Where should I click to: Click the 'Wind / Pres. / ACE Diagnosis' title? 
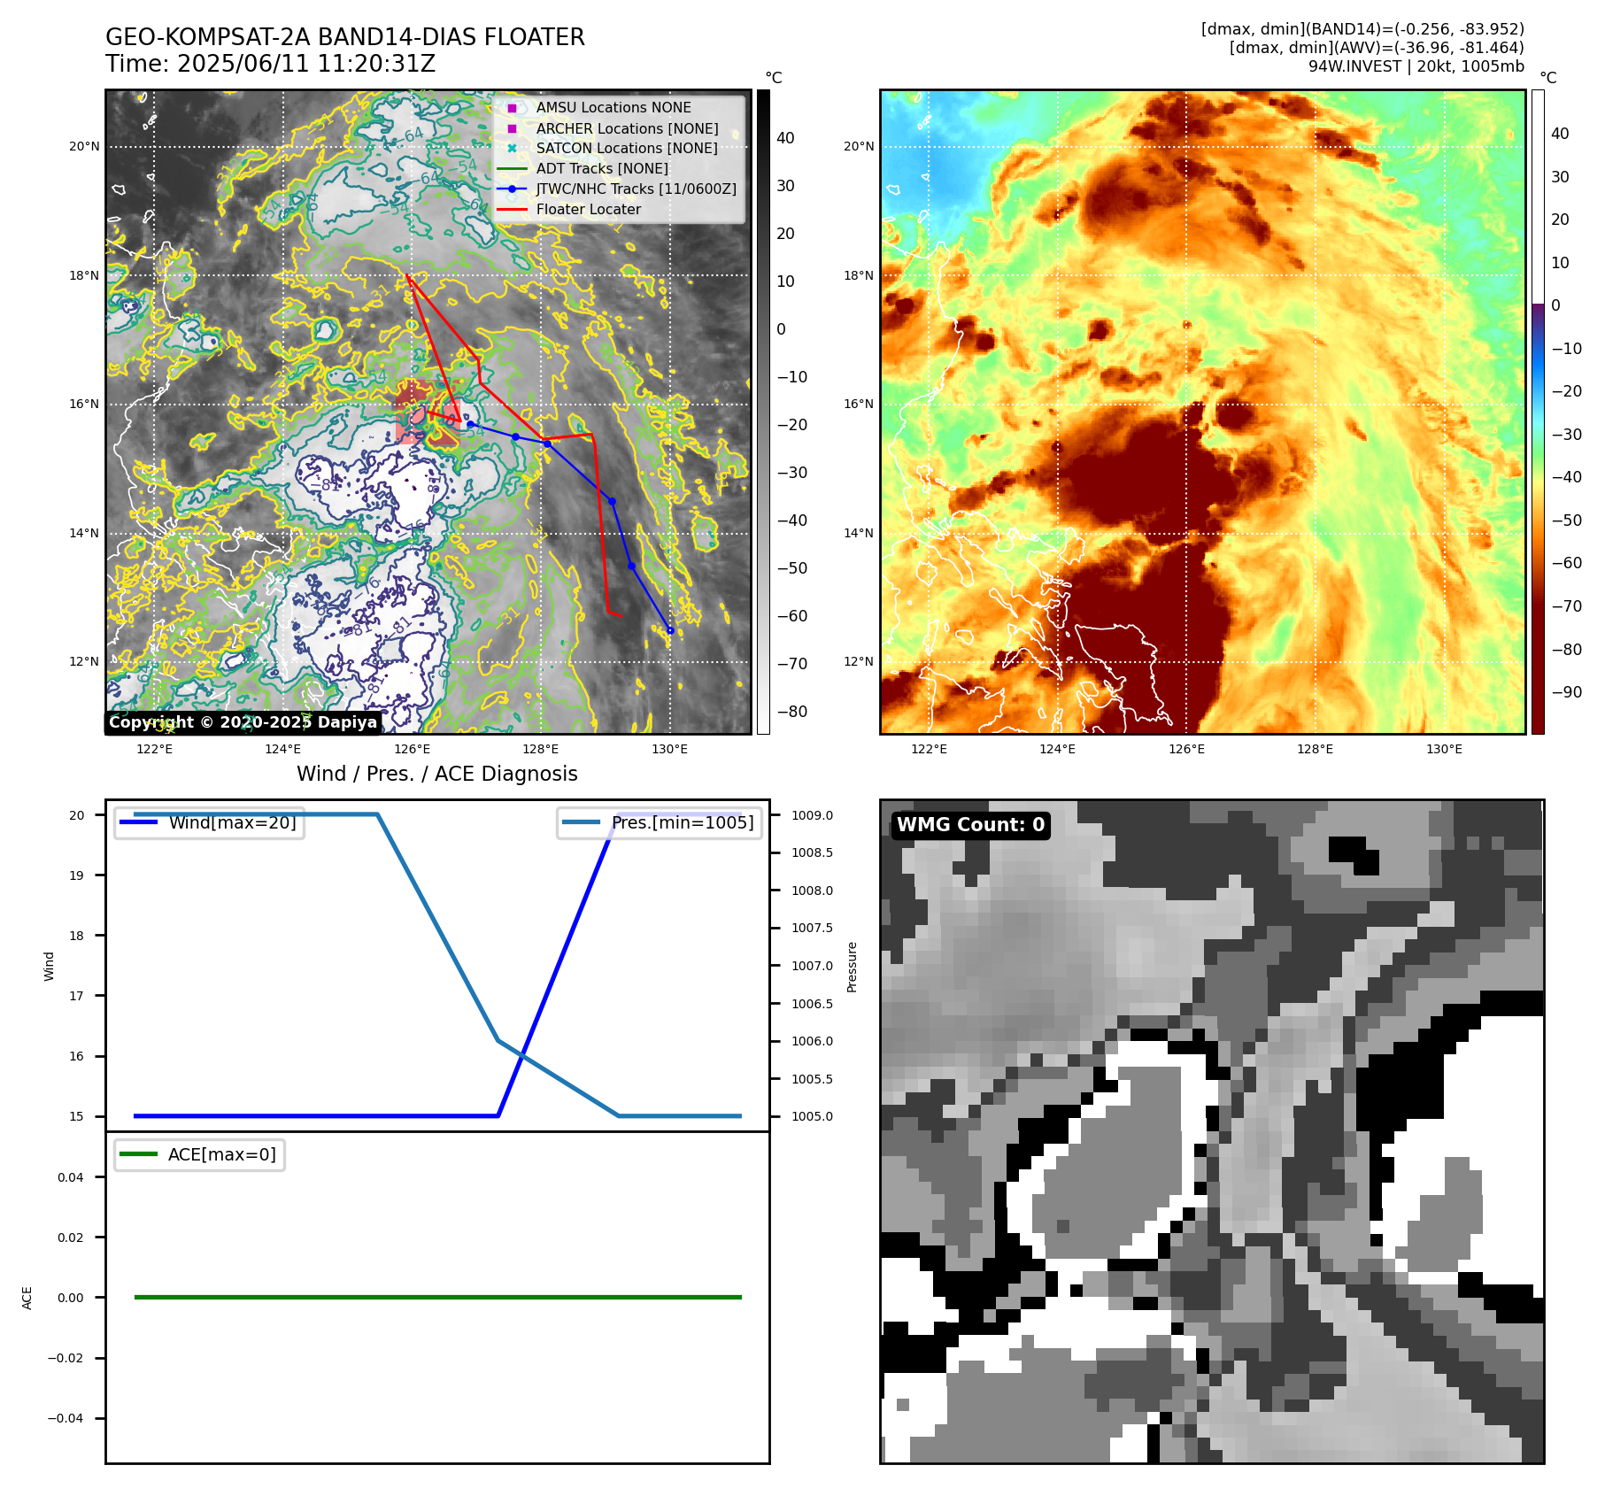pyautogui.click(x=437, y=774)
